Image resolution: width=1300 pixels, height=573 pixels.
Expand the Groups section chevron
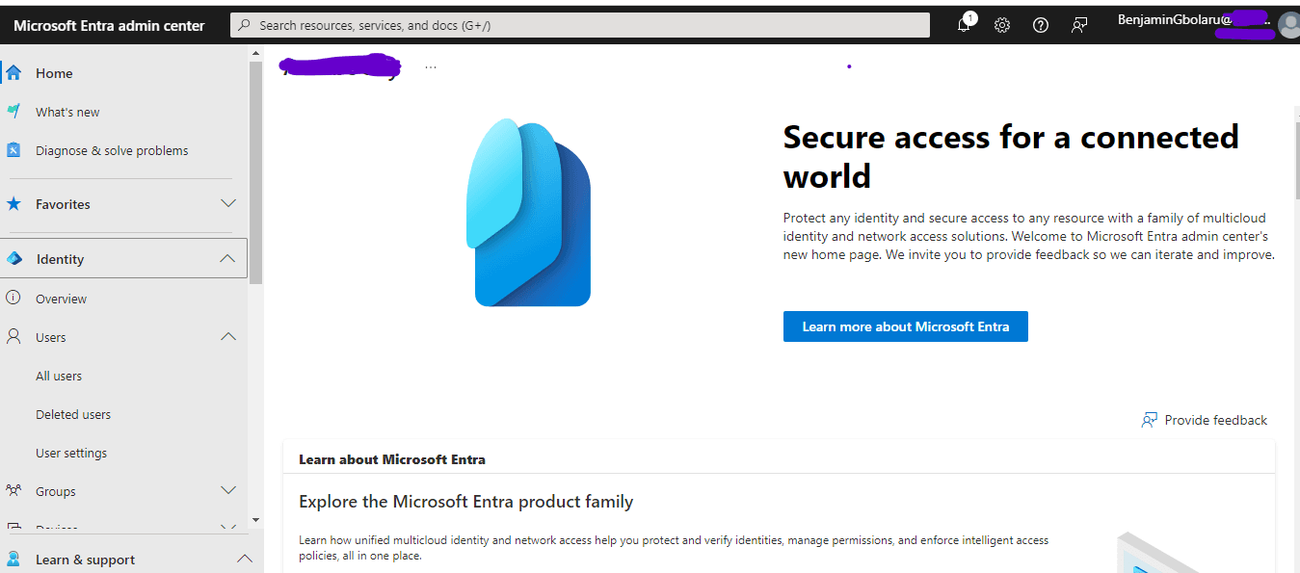pyautogui.click(x=228, y=490)
